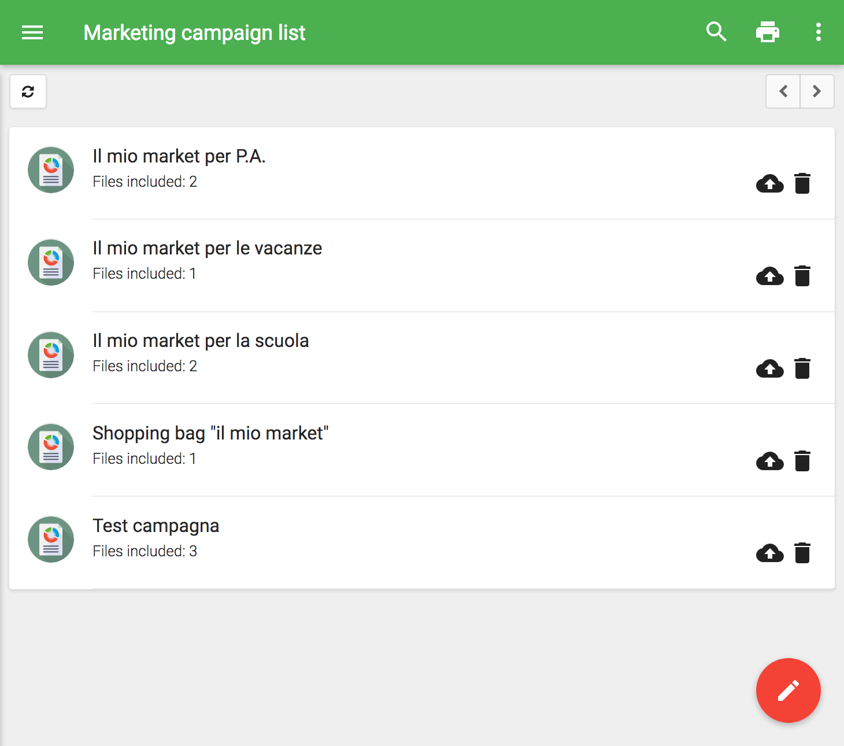The image size is (844, 746).
Task: Delete Il mio market per le vacanze
Action: pyautogui.click(x=802, y=276)
